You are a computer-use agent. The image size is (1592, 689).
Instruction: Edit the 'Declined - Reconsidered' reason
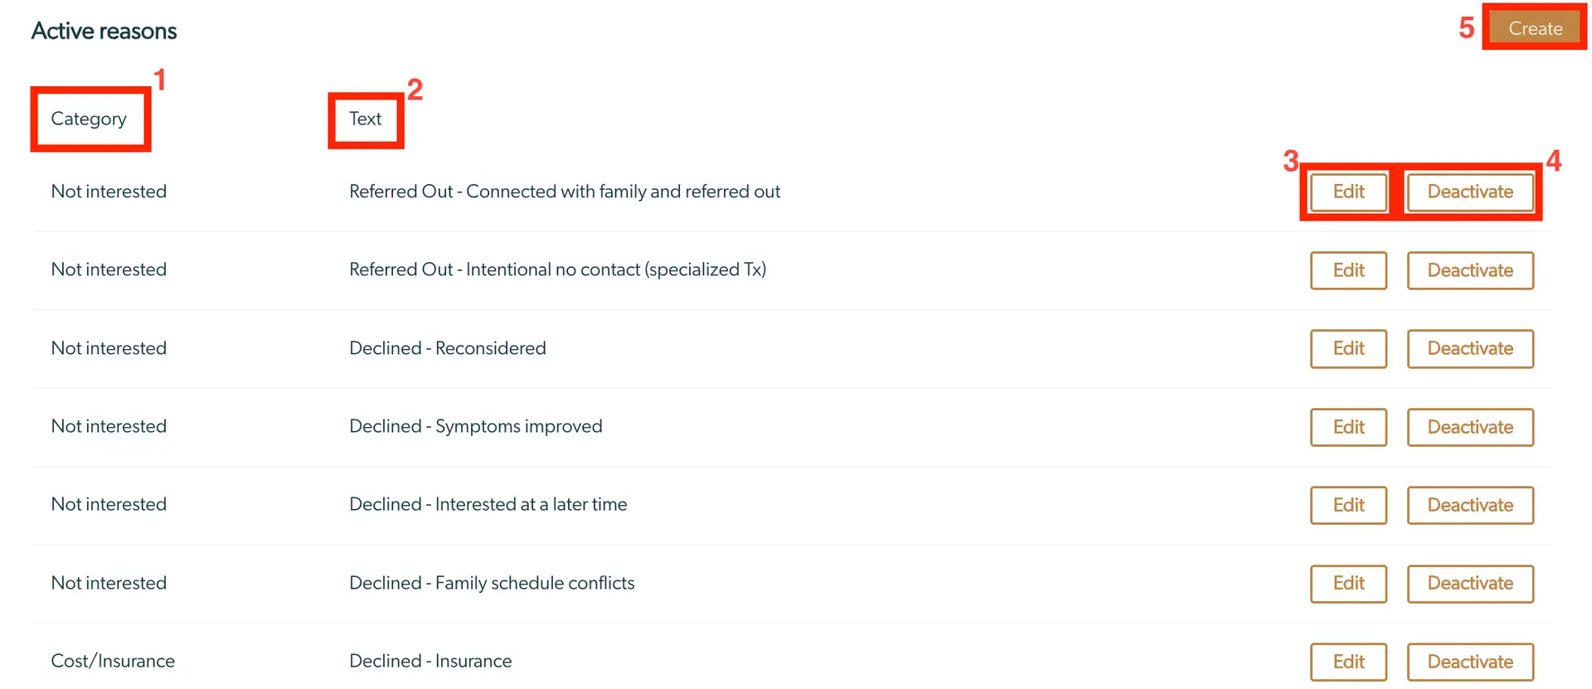pyautogui.click(x=1348, y=348)
